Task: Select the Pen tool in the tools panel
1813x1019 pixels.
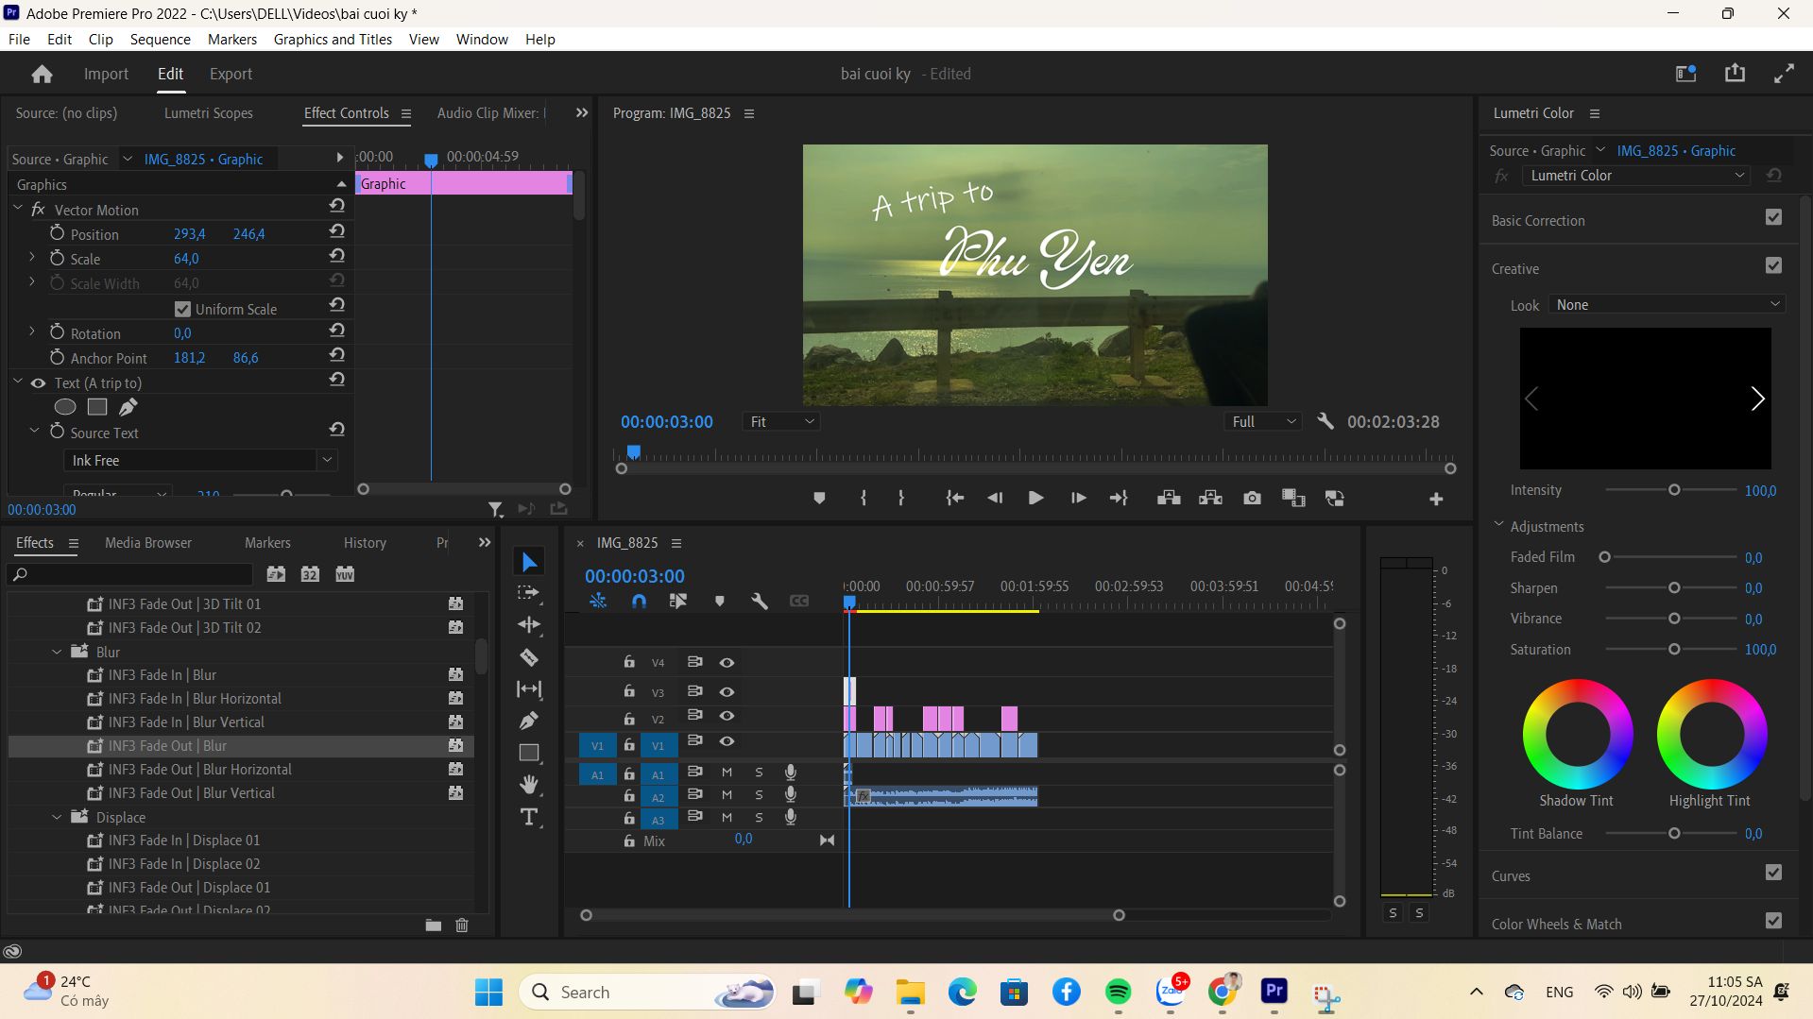Action: (529, 721)
